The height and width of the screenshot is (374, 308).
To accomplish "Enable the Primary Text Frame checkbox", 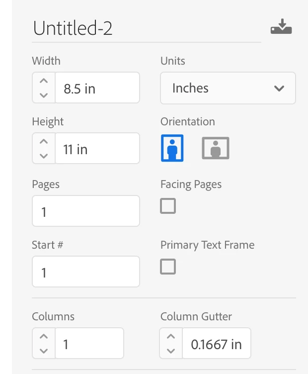I will [x=168, y=267].
